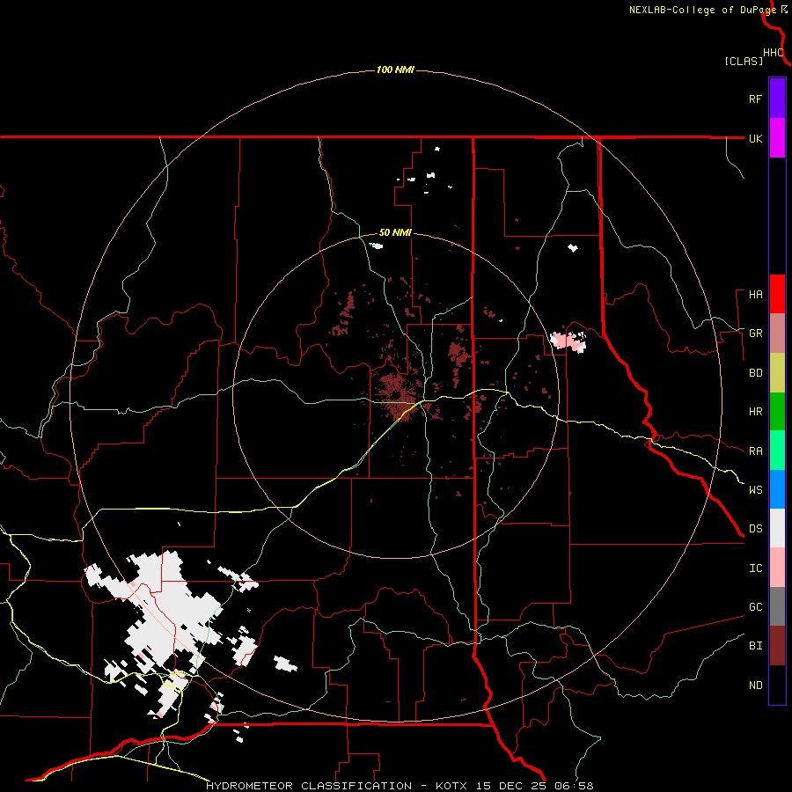Click the 50 NMI range ring label
792x792 pixels.
[x=395, y=232]
